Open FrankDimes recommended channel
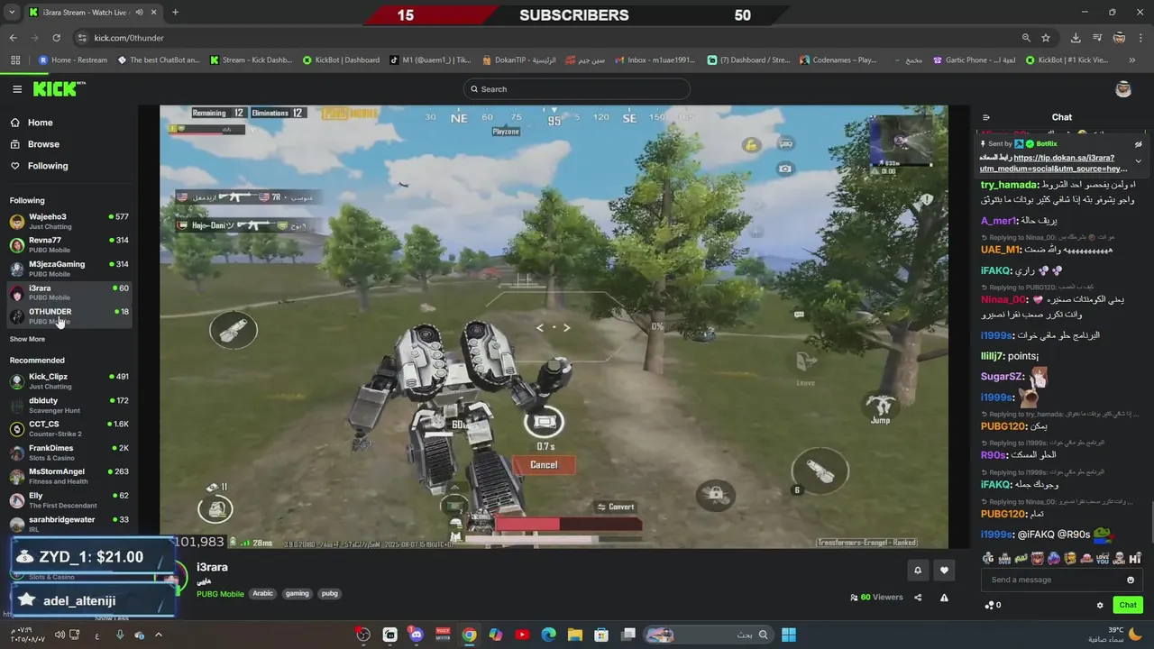Screen dimensions: 1154x649 coord(69,452)
